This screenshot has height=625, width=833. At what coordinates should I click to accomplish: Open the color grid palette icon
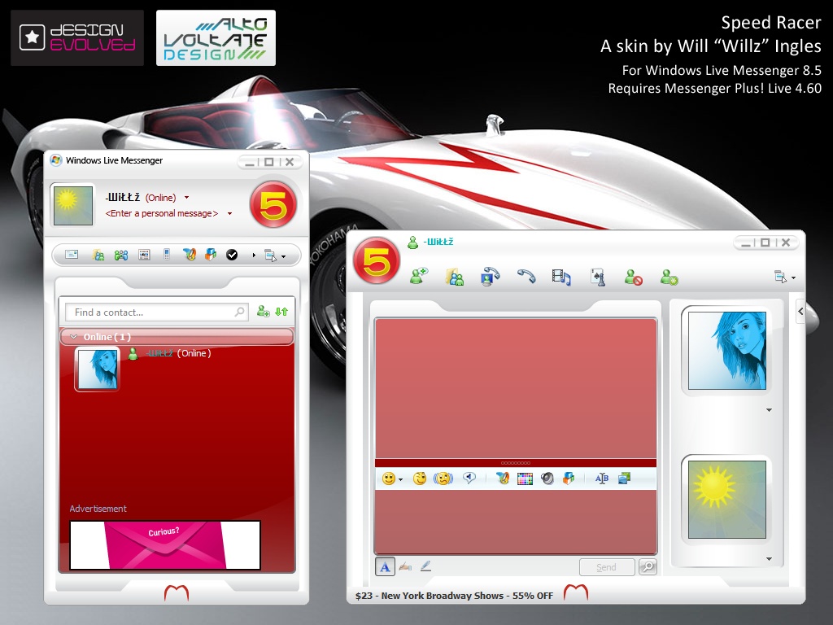(x=525, y=479)
